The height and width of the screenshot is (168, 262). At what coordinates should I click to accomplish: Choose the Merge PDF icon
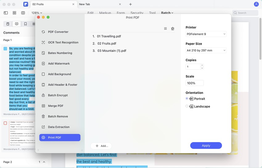(43, 106)
